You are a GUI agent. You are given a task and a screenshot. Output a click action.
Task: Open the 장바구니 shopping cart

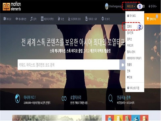pyautogui.click(x=153, y=19)
